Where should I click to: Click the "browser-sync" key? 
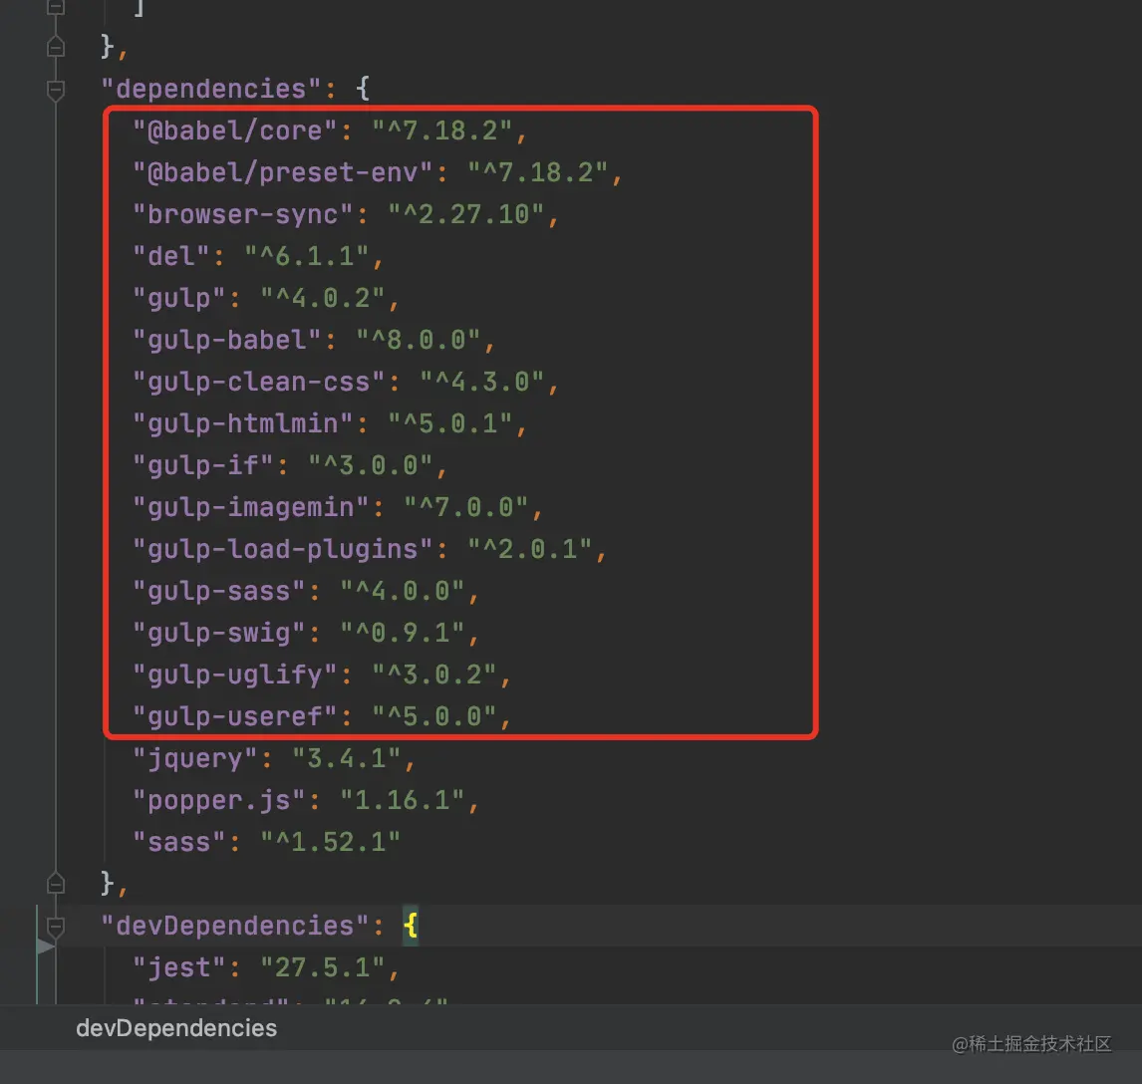click(x=242, y=215)
